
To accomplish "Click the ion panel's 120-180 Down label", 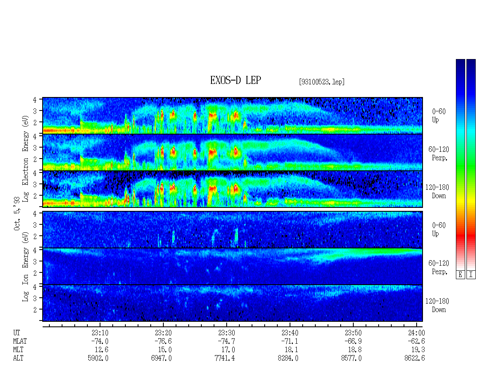I will [x=437, y=305].
